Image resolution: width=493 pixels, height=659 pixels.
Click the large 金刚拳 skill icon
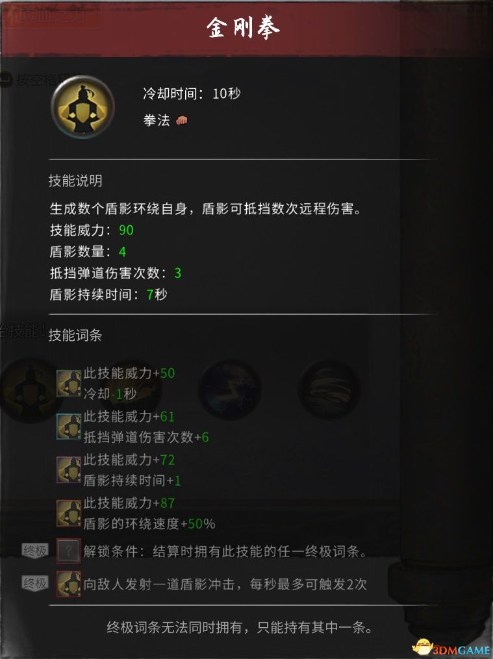82,107
